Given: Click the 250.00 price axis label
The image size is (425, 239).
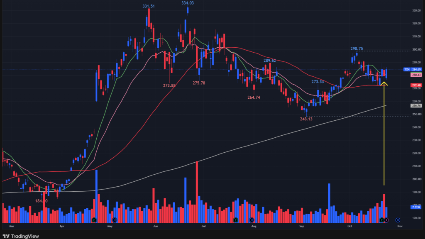Looking at the screenshot, I should tap(416, 115).
